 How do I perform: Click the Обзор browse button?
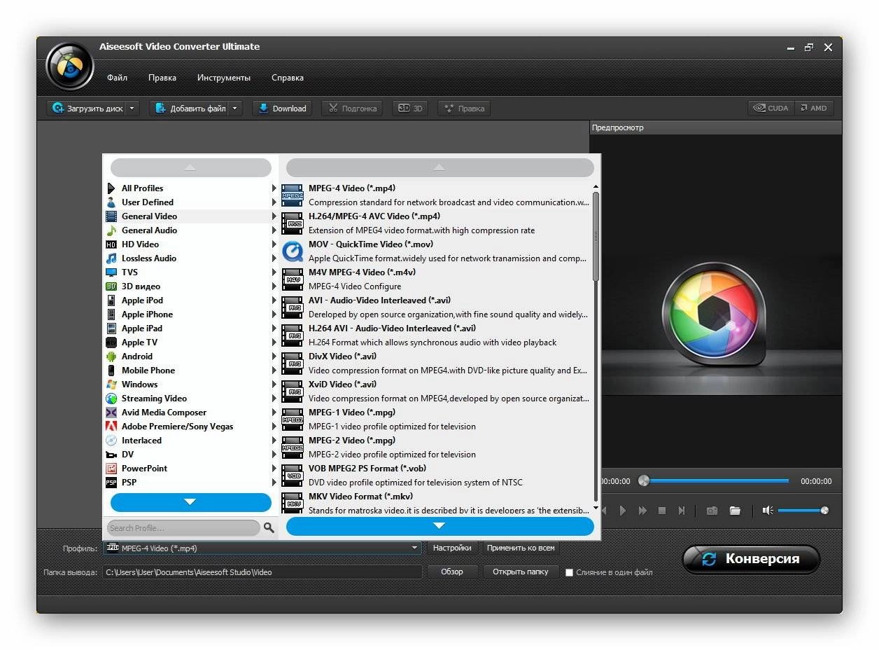point(452,572)
